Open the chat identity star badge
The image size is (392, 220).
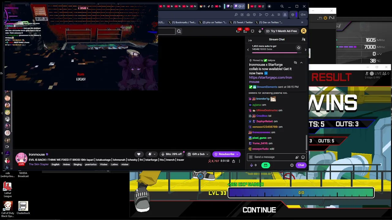(251, 157)
